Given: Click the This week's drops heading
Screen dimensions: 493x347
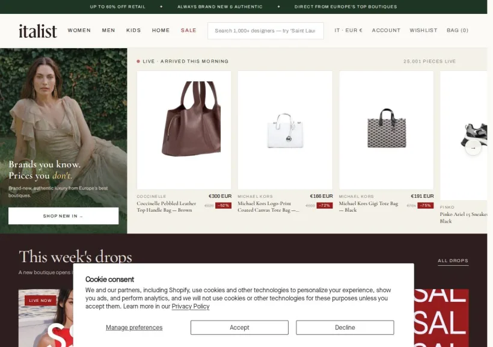Looking at the screenshot, I should (x=76, y=256).
